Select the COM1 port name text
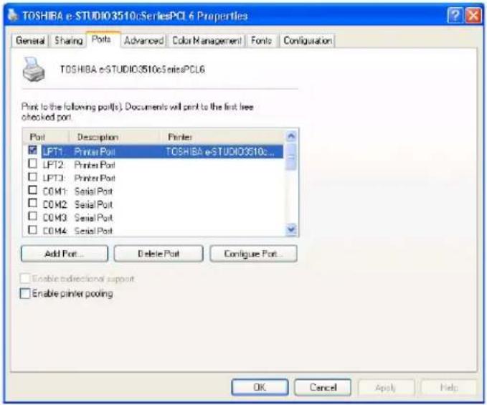Viewport: 487px width, 405px height. (x=55, y=191)
